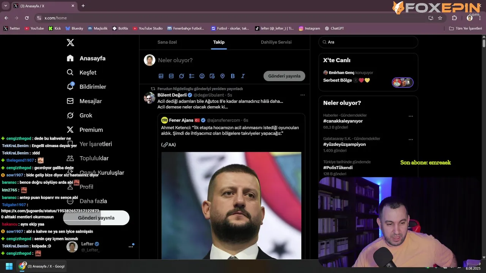Screen dimensions: 486x273
Task: Open Bluesky bookmark
Action: coord(74,28)
